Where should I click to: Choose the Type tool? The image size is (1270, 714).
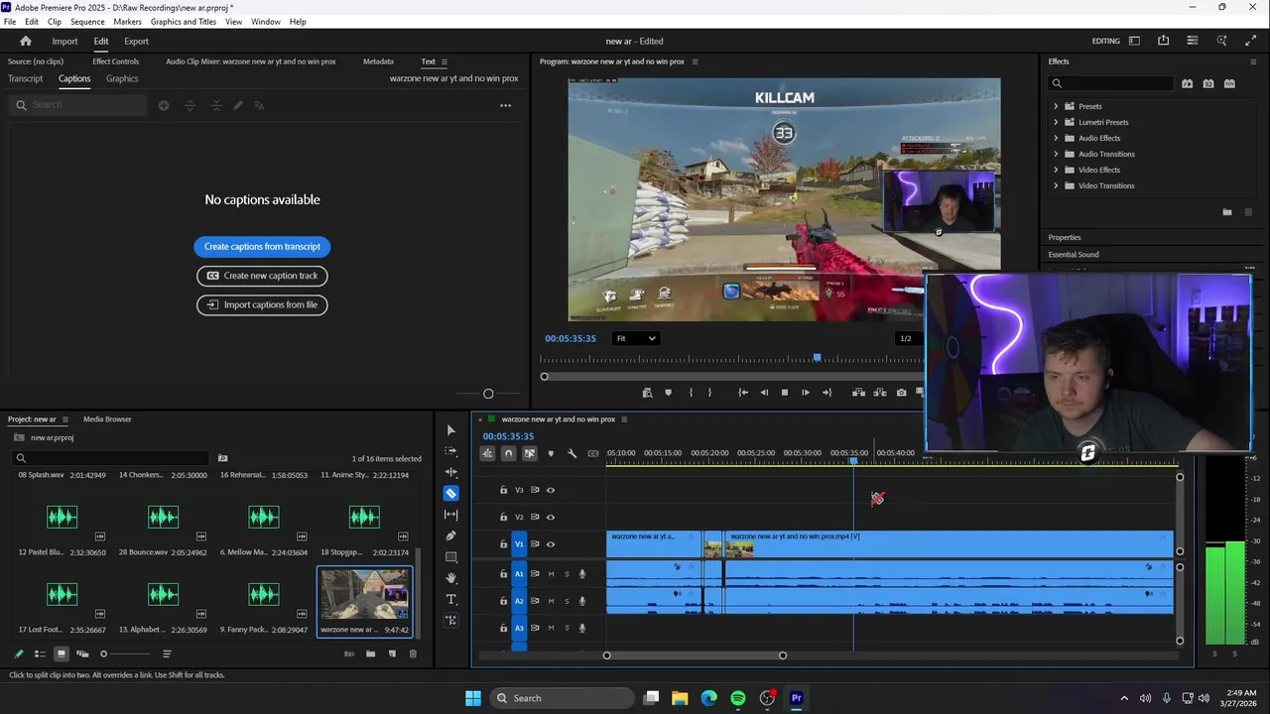point(450,600)
